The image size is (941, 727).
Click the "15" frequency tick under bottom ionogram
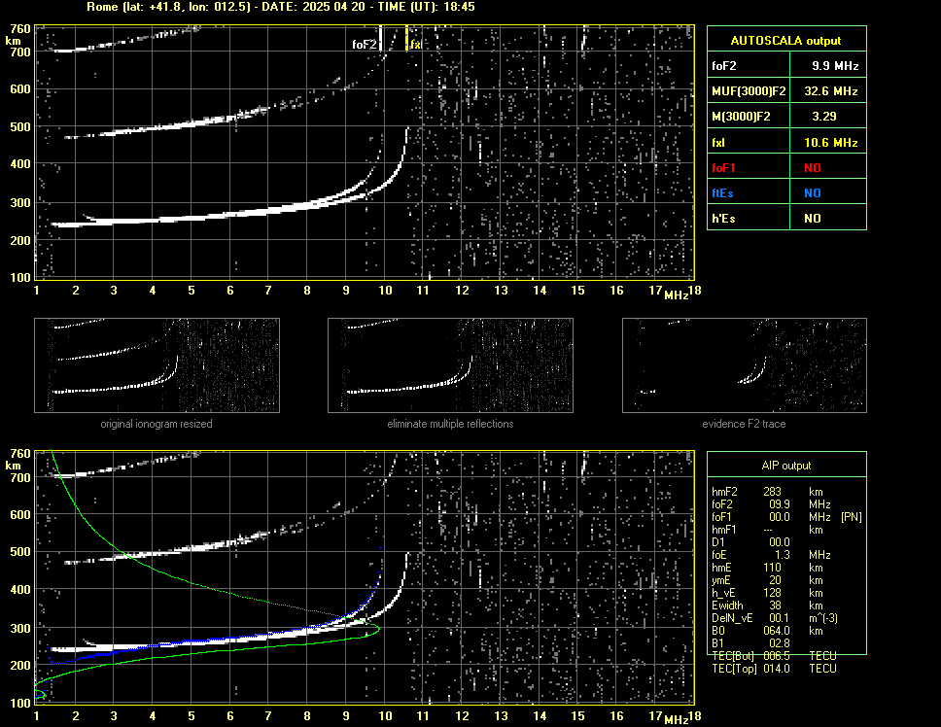[x=577, y=716]
